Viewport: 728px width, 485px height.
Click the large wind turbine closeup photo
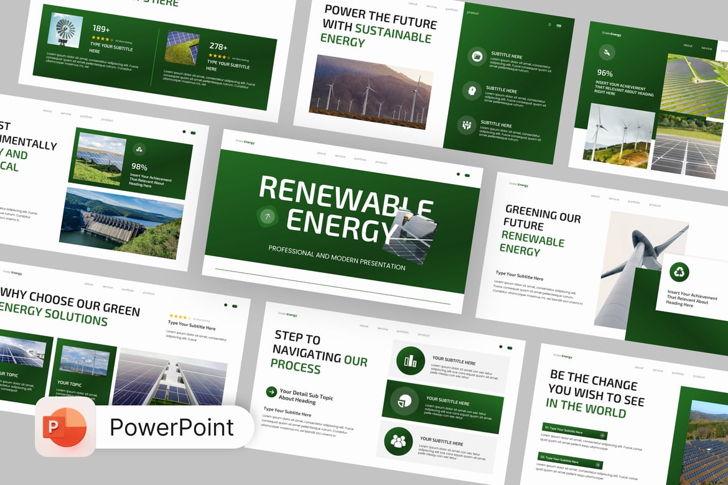pos(642,269)
